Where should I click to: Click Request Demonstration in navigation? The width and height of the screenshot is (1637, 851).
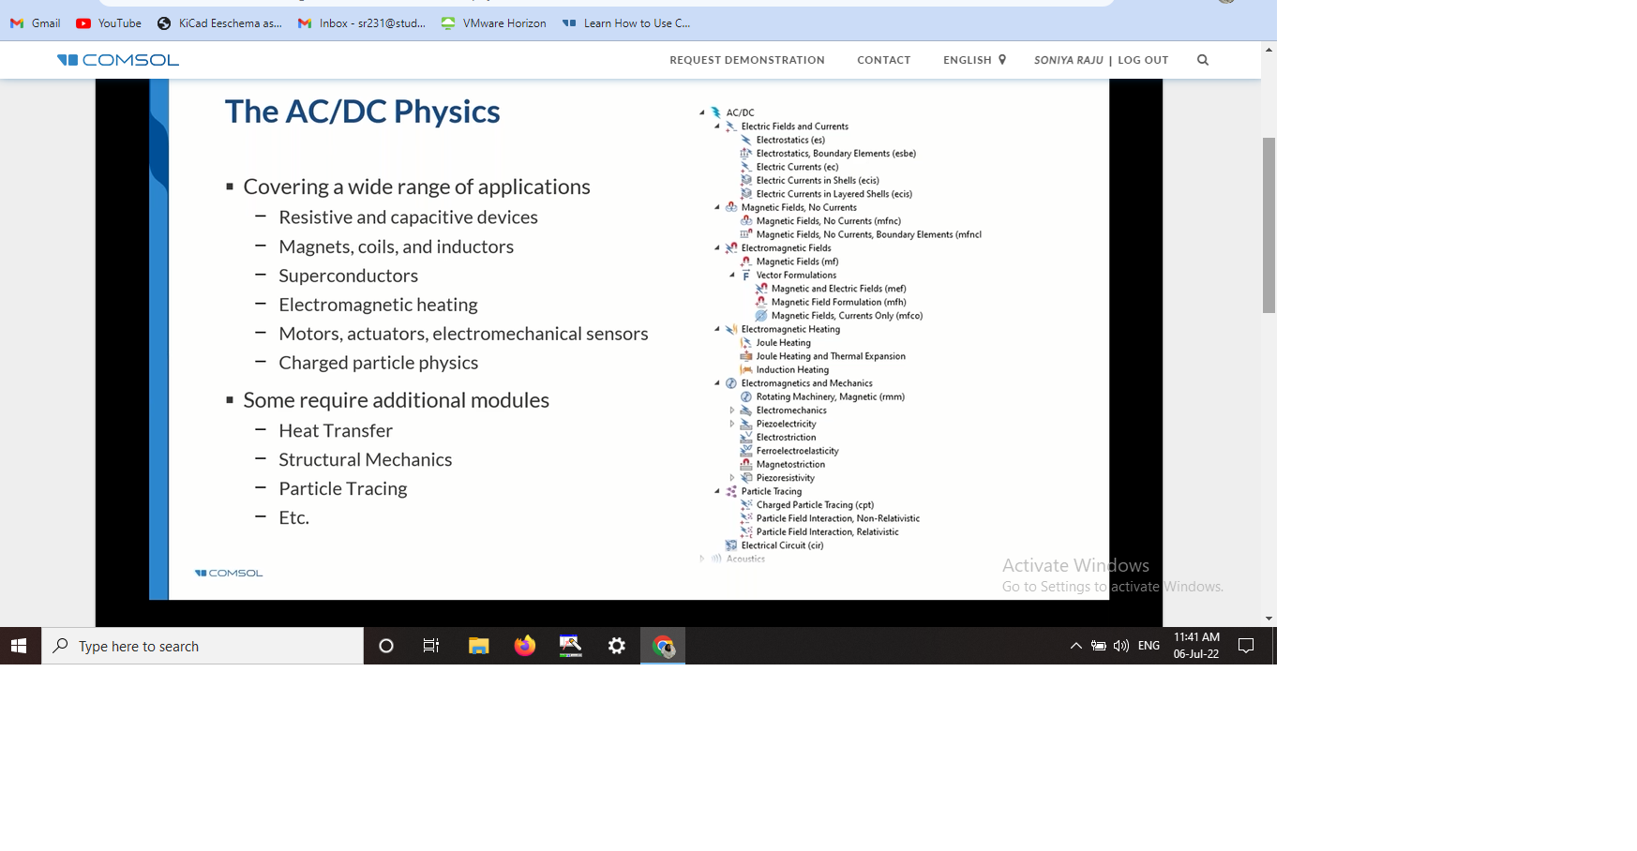tap(746, 60)
